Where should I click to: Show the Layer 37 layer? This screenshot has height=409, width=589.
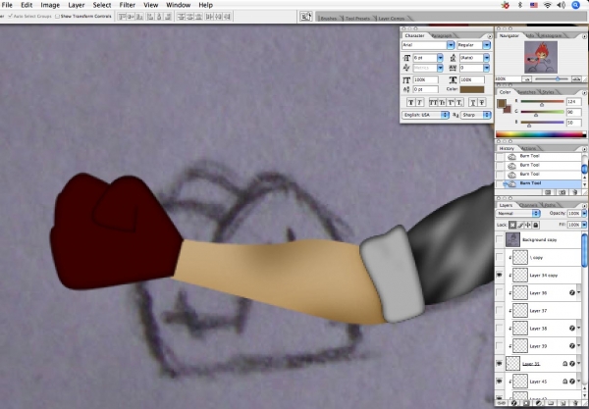pyautogui.click(x=500, y=310)
